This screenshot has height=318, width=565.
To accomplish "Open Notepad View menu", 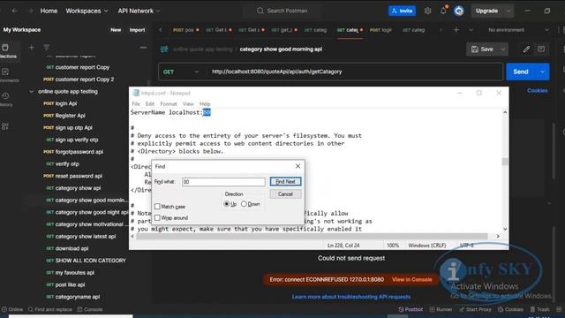I will [188, 104].
